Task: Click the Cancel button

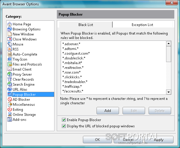Action: coord(128,139)
